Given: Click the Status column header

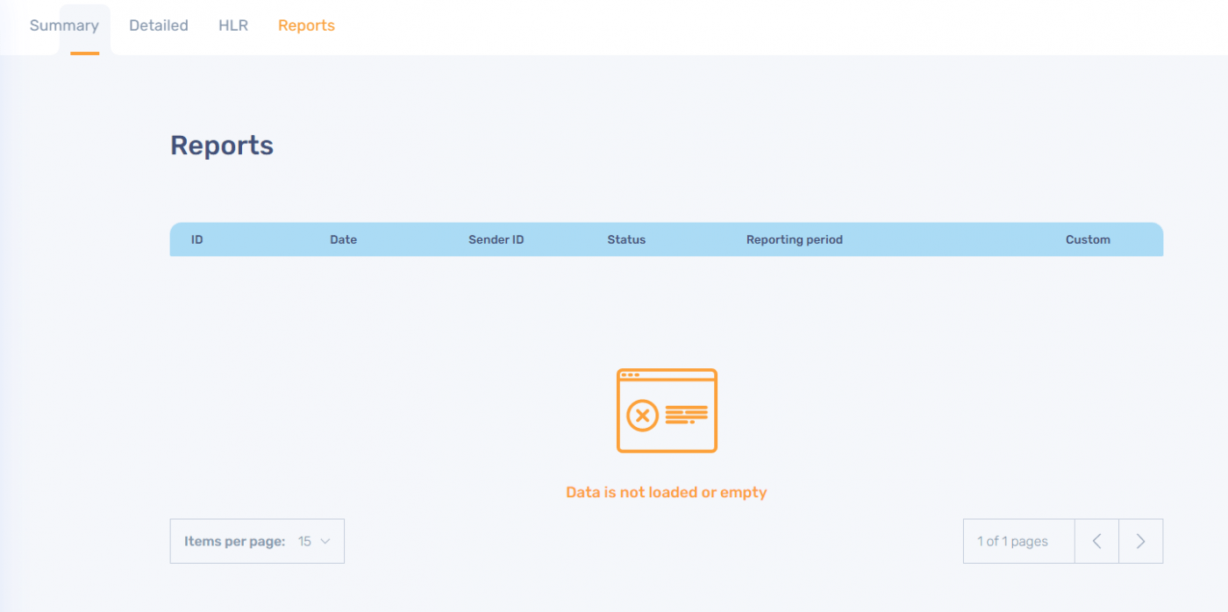Looking at the screenshot, I should click(x=626, y=239).
